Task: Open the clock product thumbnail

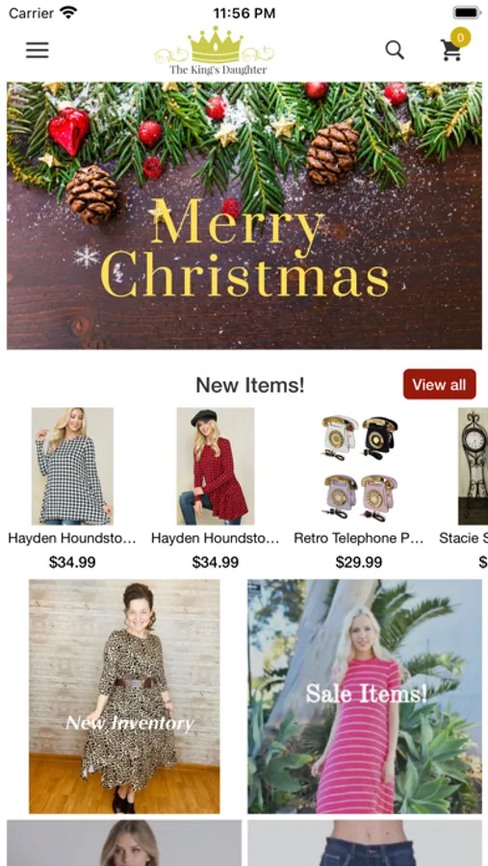Action: tap(473, 466)
